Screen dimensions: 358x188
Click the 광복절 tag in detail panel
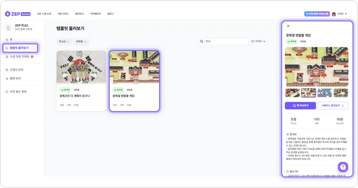pyautogui.click(x=292, y=41)
